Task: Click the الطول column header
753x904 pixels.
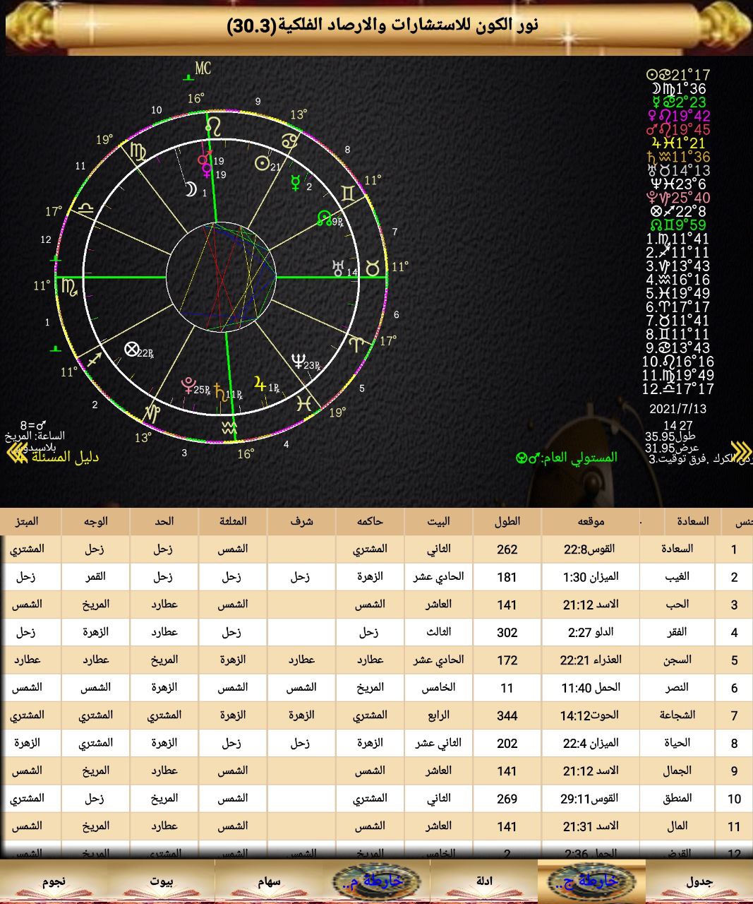Action: click(507, 521)
